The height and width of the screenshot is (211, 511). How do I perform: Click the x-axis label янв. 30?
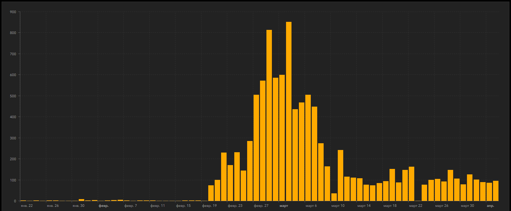(x=78, y=206)
